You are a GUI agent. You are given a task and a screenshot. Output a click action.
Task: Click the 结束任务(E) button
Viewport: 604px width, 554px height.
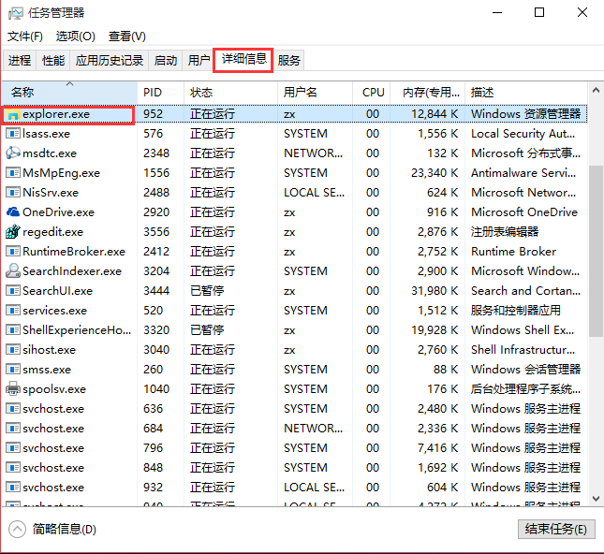click(556, 530)
